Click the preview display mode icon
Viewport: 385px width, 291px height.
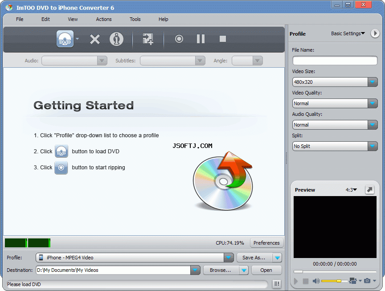coord(353,281)
